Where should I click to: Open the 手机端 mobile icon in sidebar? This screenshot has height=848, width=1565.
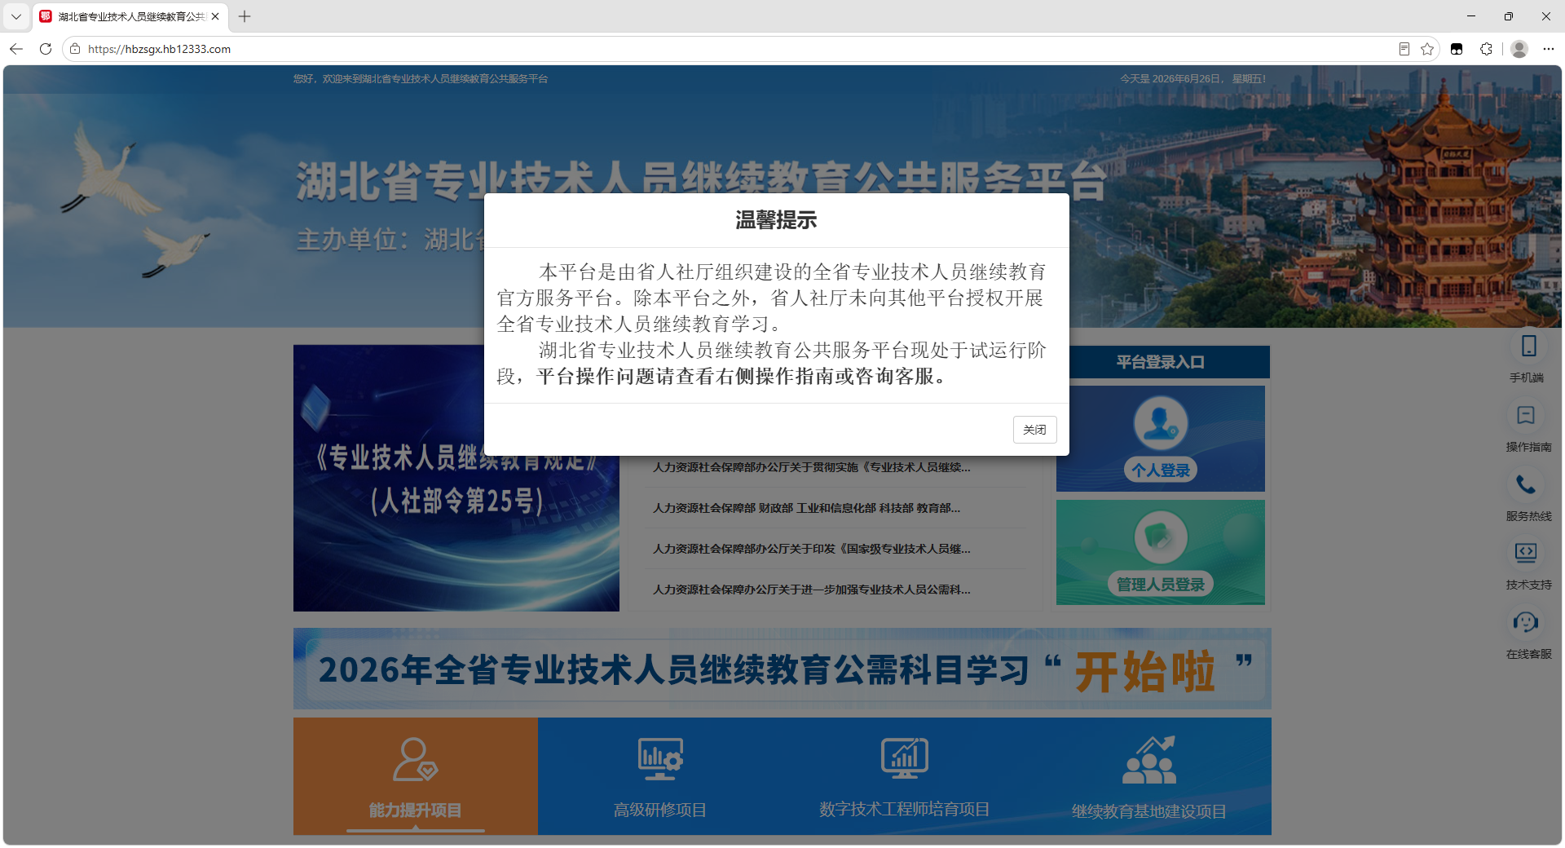(1528, 347)
